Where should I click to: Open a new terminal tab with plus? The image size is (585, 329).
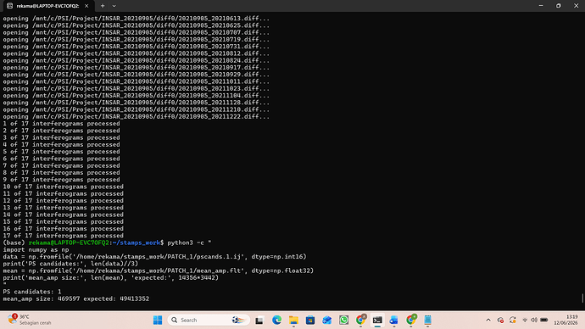pos(103,6)
